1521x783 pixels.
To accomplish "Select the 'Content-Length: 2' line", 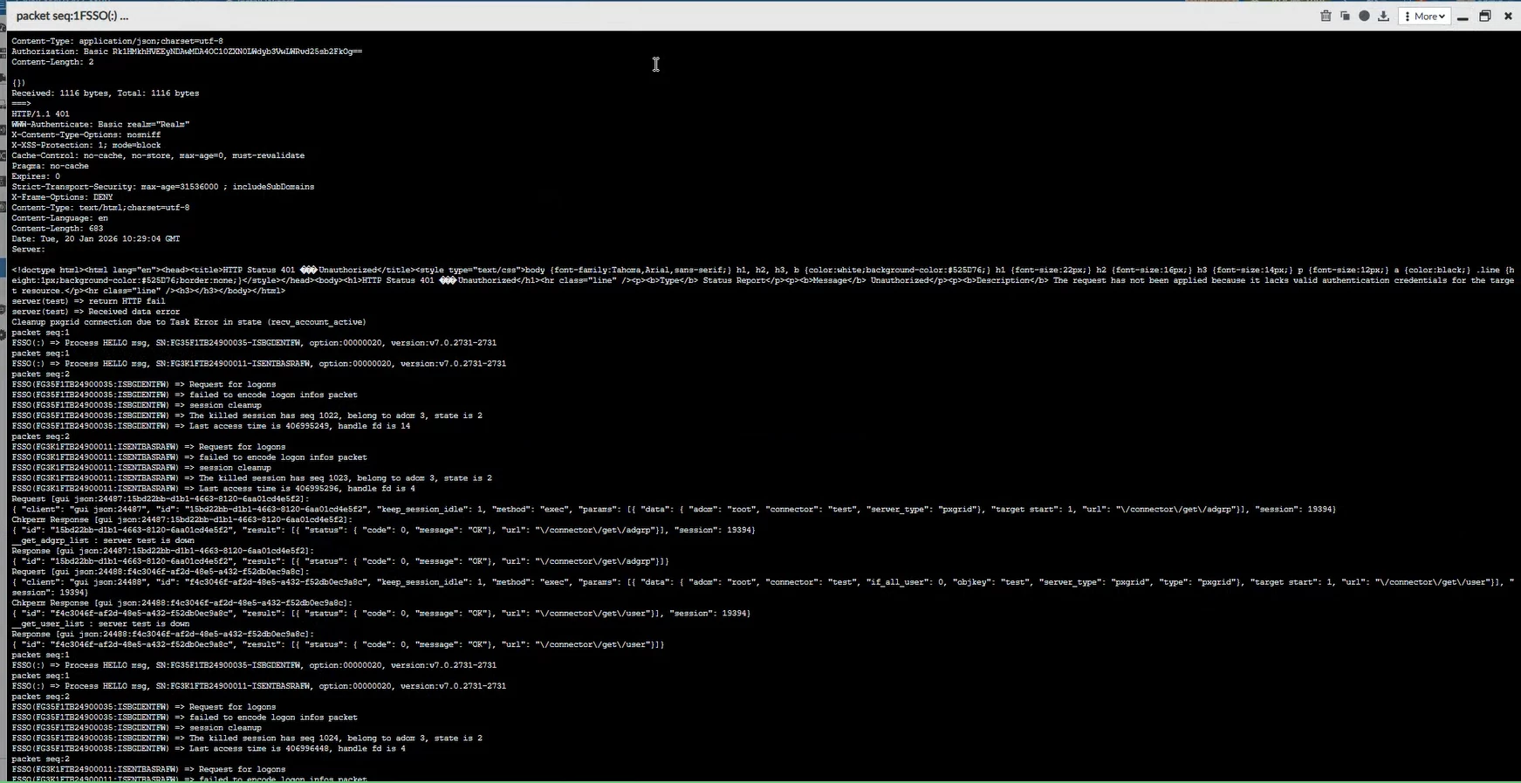I will click(52, 62).
